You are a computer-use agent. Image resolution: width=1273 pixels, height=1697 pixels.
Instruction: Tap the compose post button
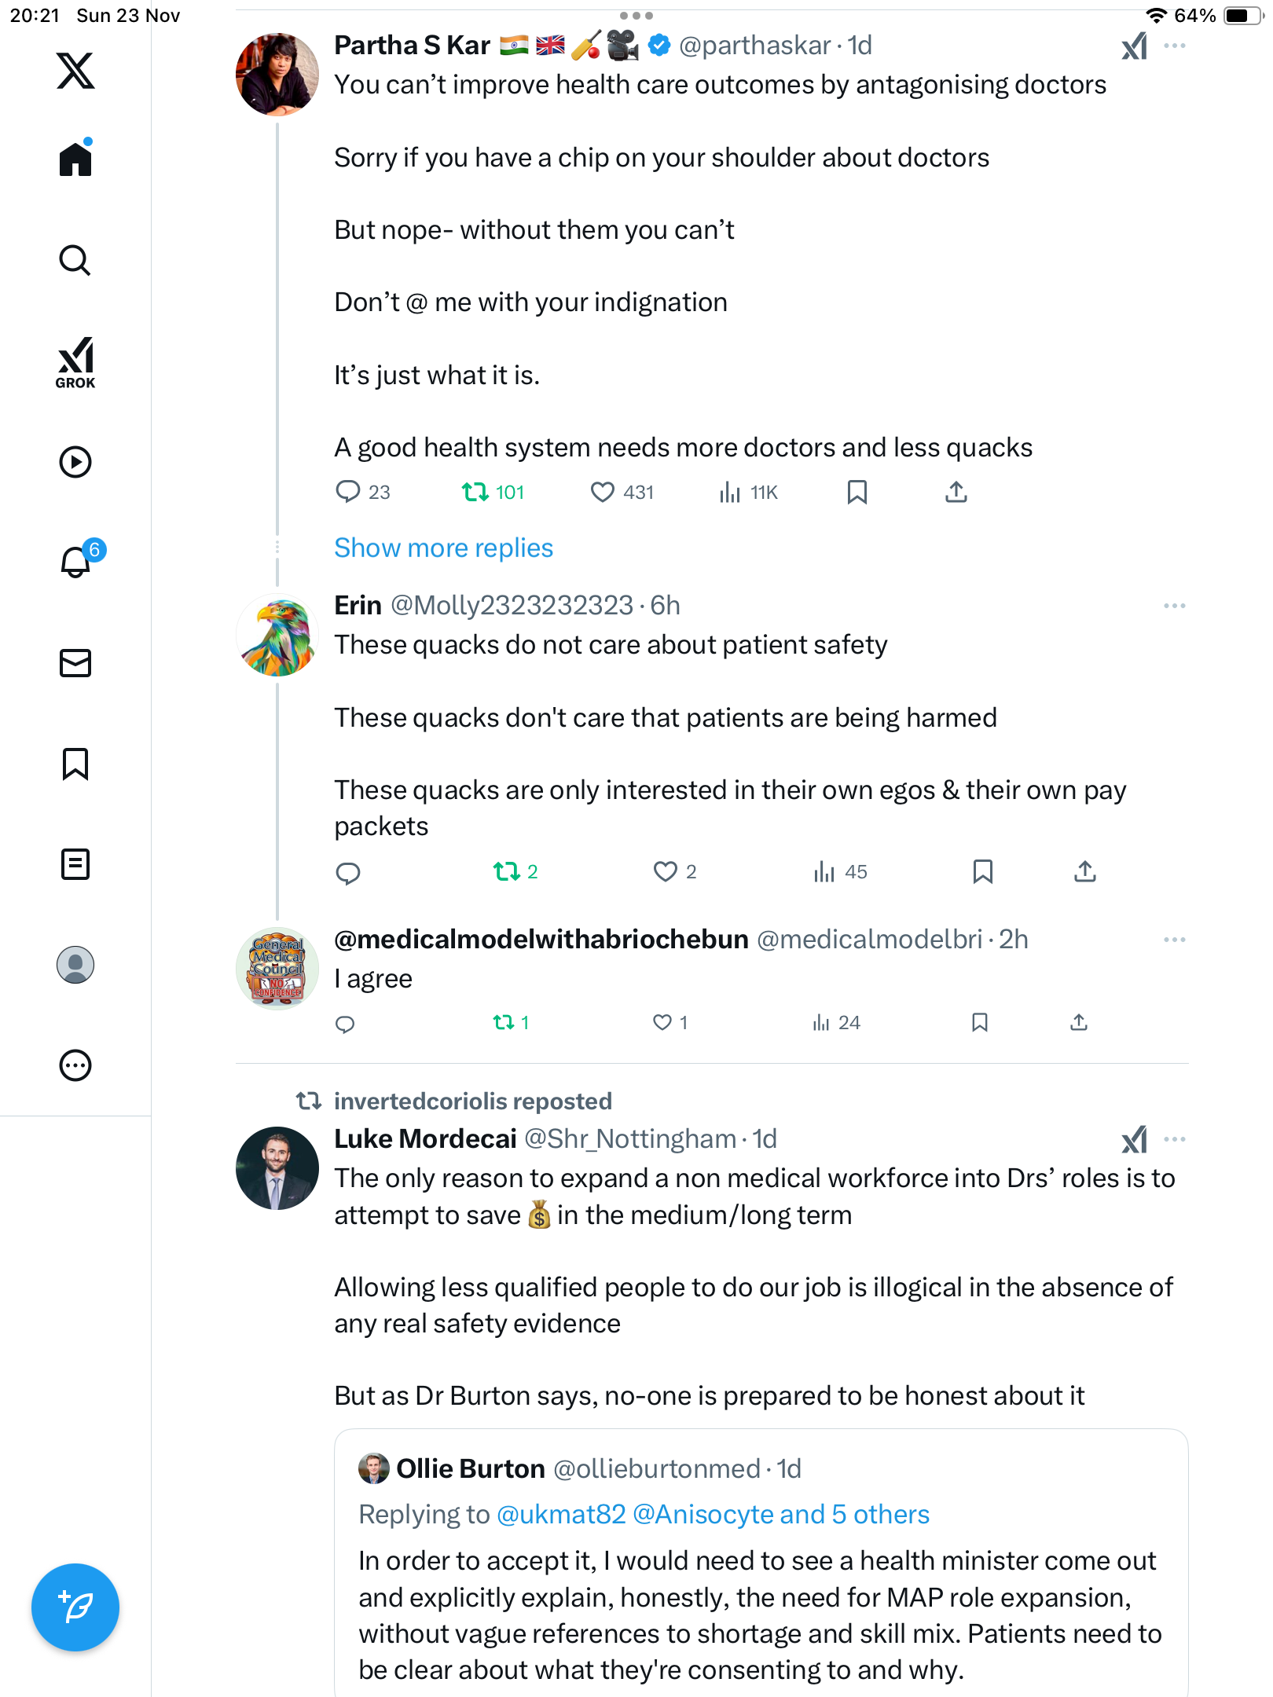pos(75,1607)
